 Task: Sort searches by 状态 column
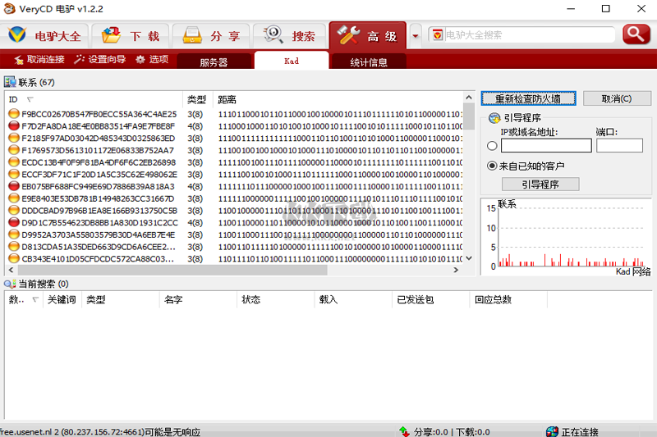pos(276,299)
